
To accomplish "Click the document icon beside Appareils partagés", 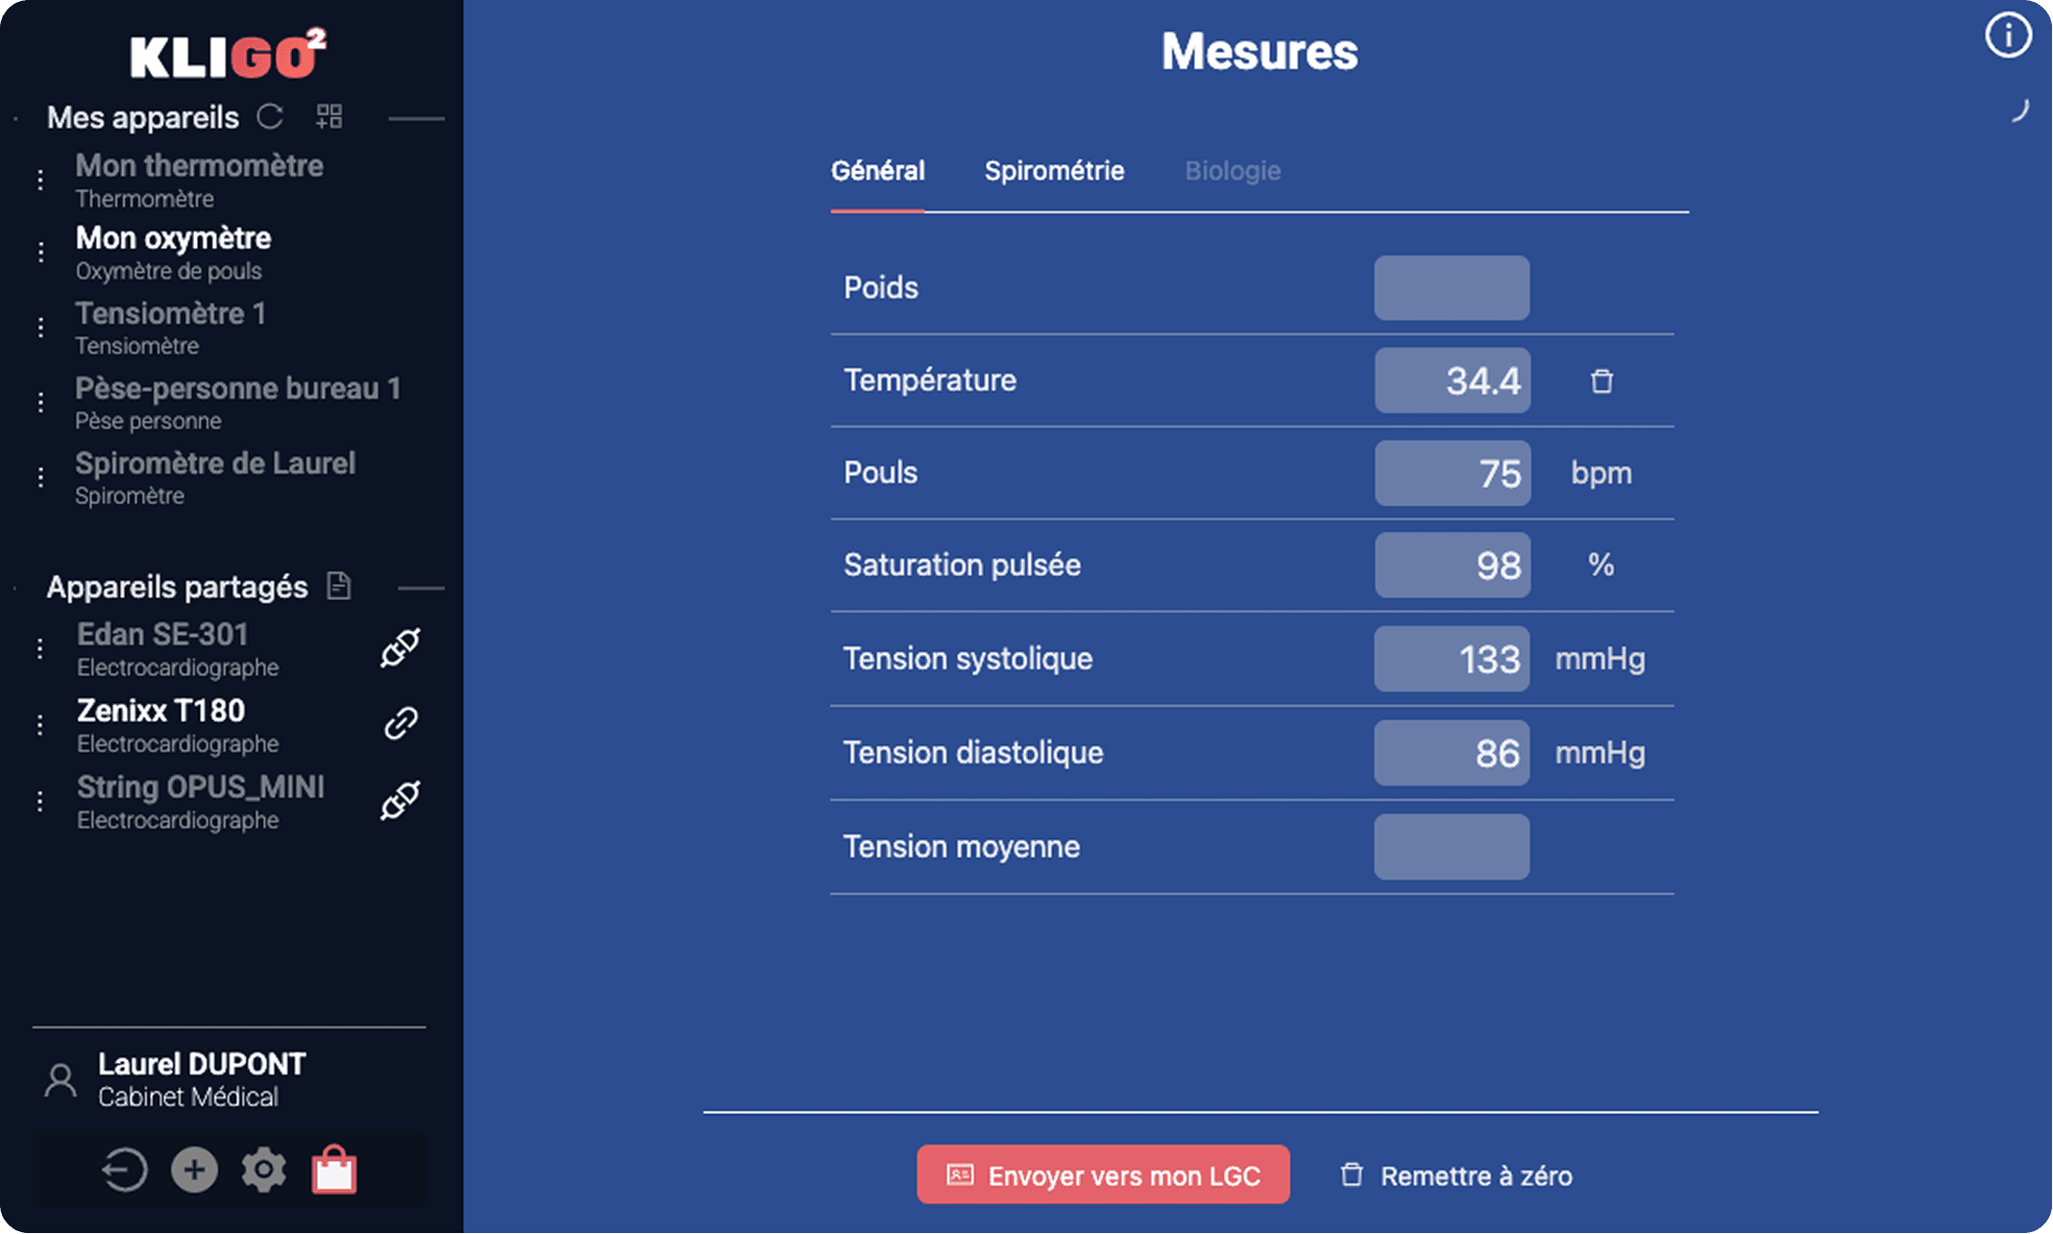I will pyautogui.click(x=338, y=585).
